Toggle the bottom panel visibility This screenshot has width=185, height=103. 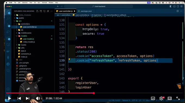click(174, 6)
